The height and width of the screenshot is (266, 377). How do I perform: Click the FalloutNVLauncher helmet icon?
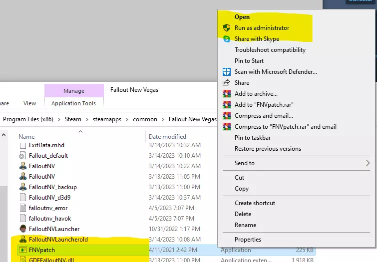coord(23,229)
